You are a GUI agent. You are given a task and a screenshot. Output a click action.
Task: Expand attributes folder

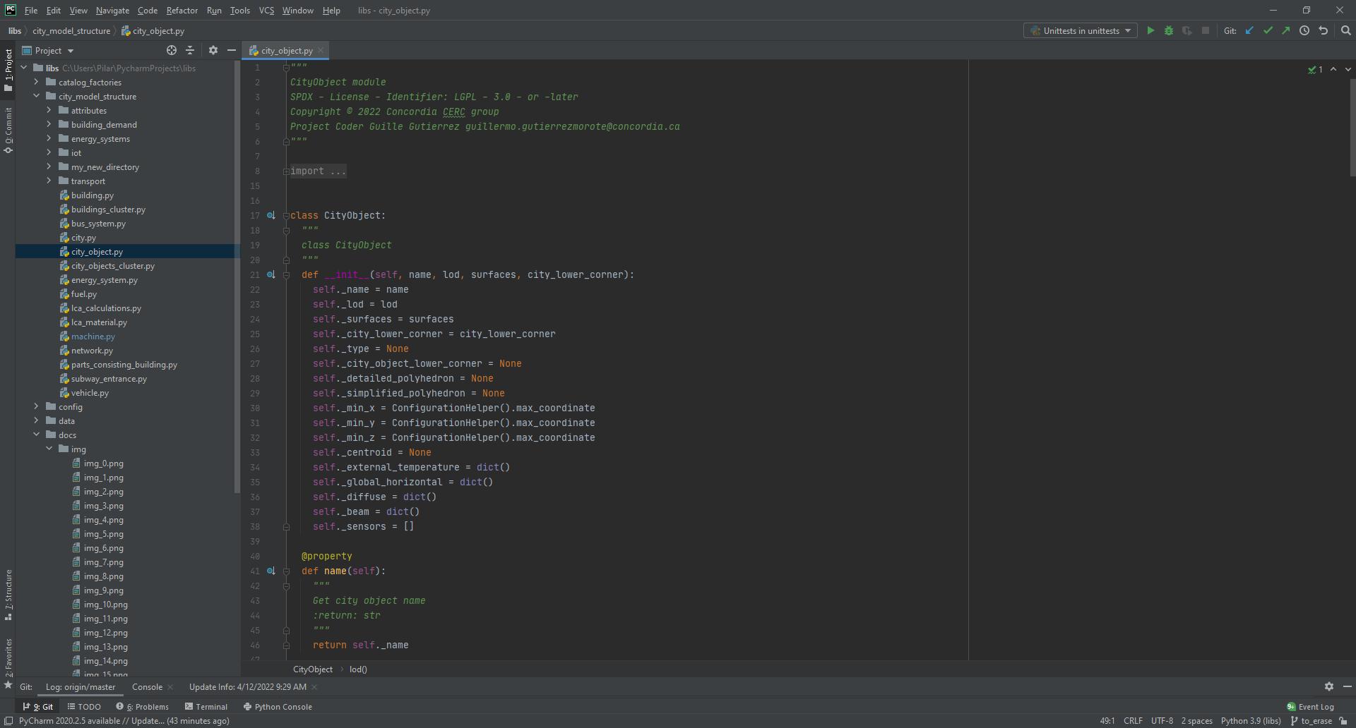[x=49, y=110]
